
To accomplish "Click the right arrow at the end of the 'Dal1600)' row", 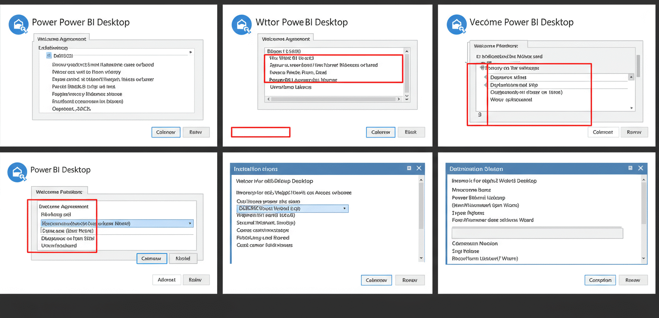I will pyautogui.click(x=190, y=52).
